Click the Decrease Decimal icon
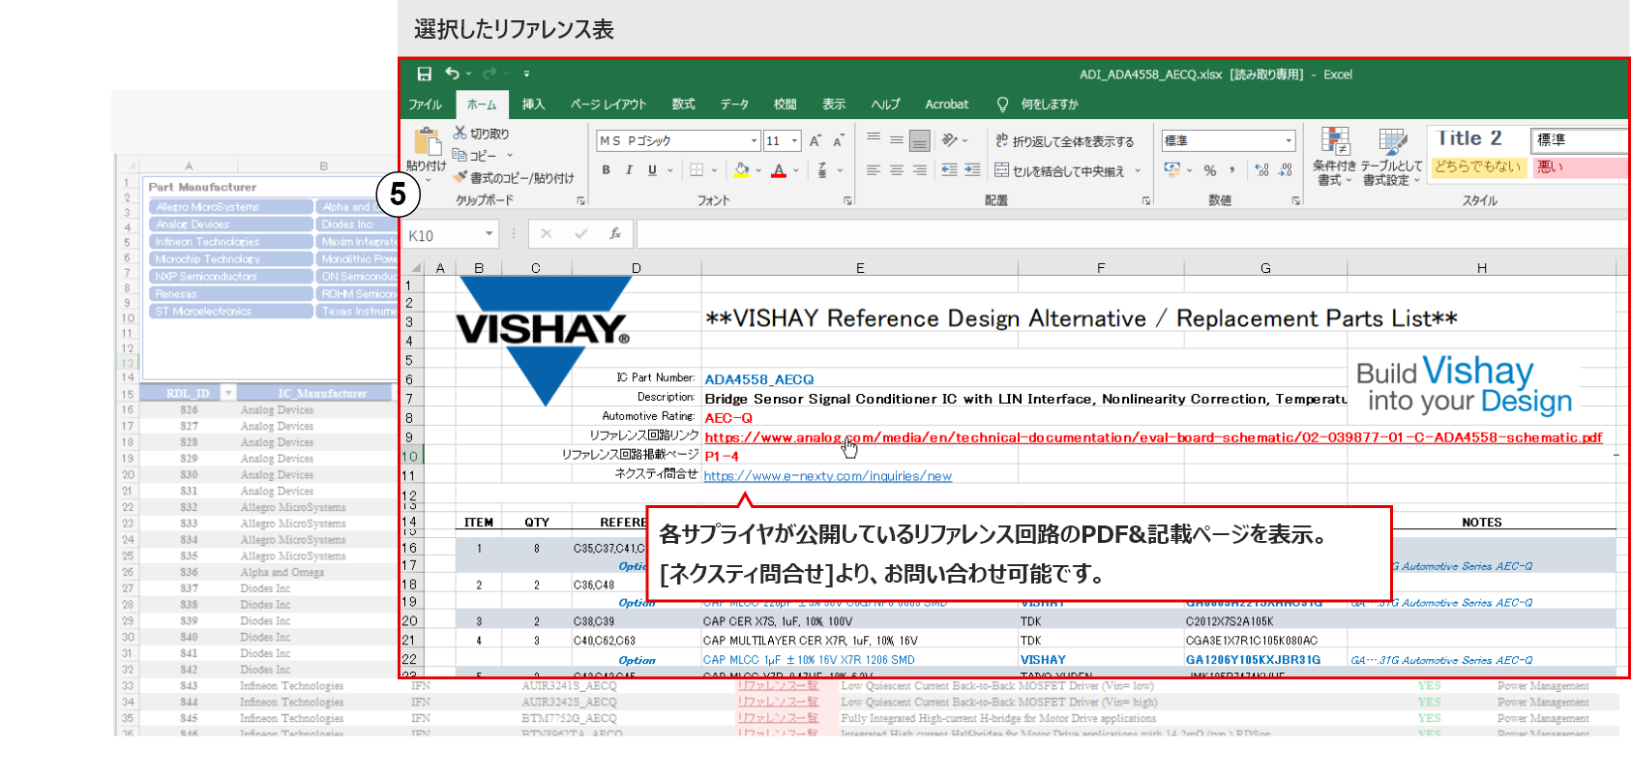Image resolution: width=1631 pixels, height=780 pixels. (x=1285, y=170)
